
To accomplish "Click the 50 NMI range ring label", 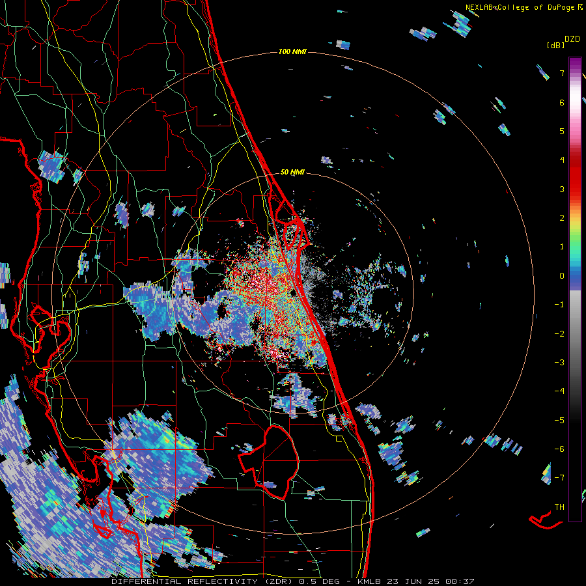I will point(292,173).
